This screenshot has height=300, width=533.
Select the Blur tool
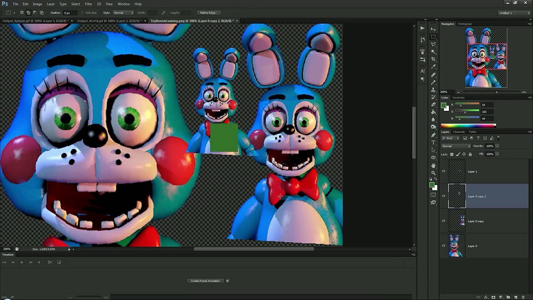point(433,120)
